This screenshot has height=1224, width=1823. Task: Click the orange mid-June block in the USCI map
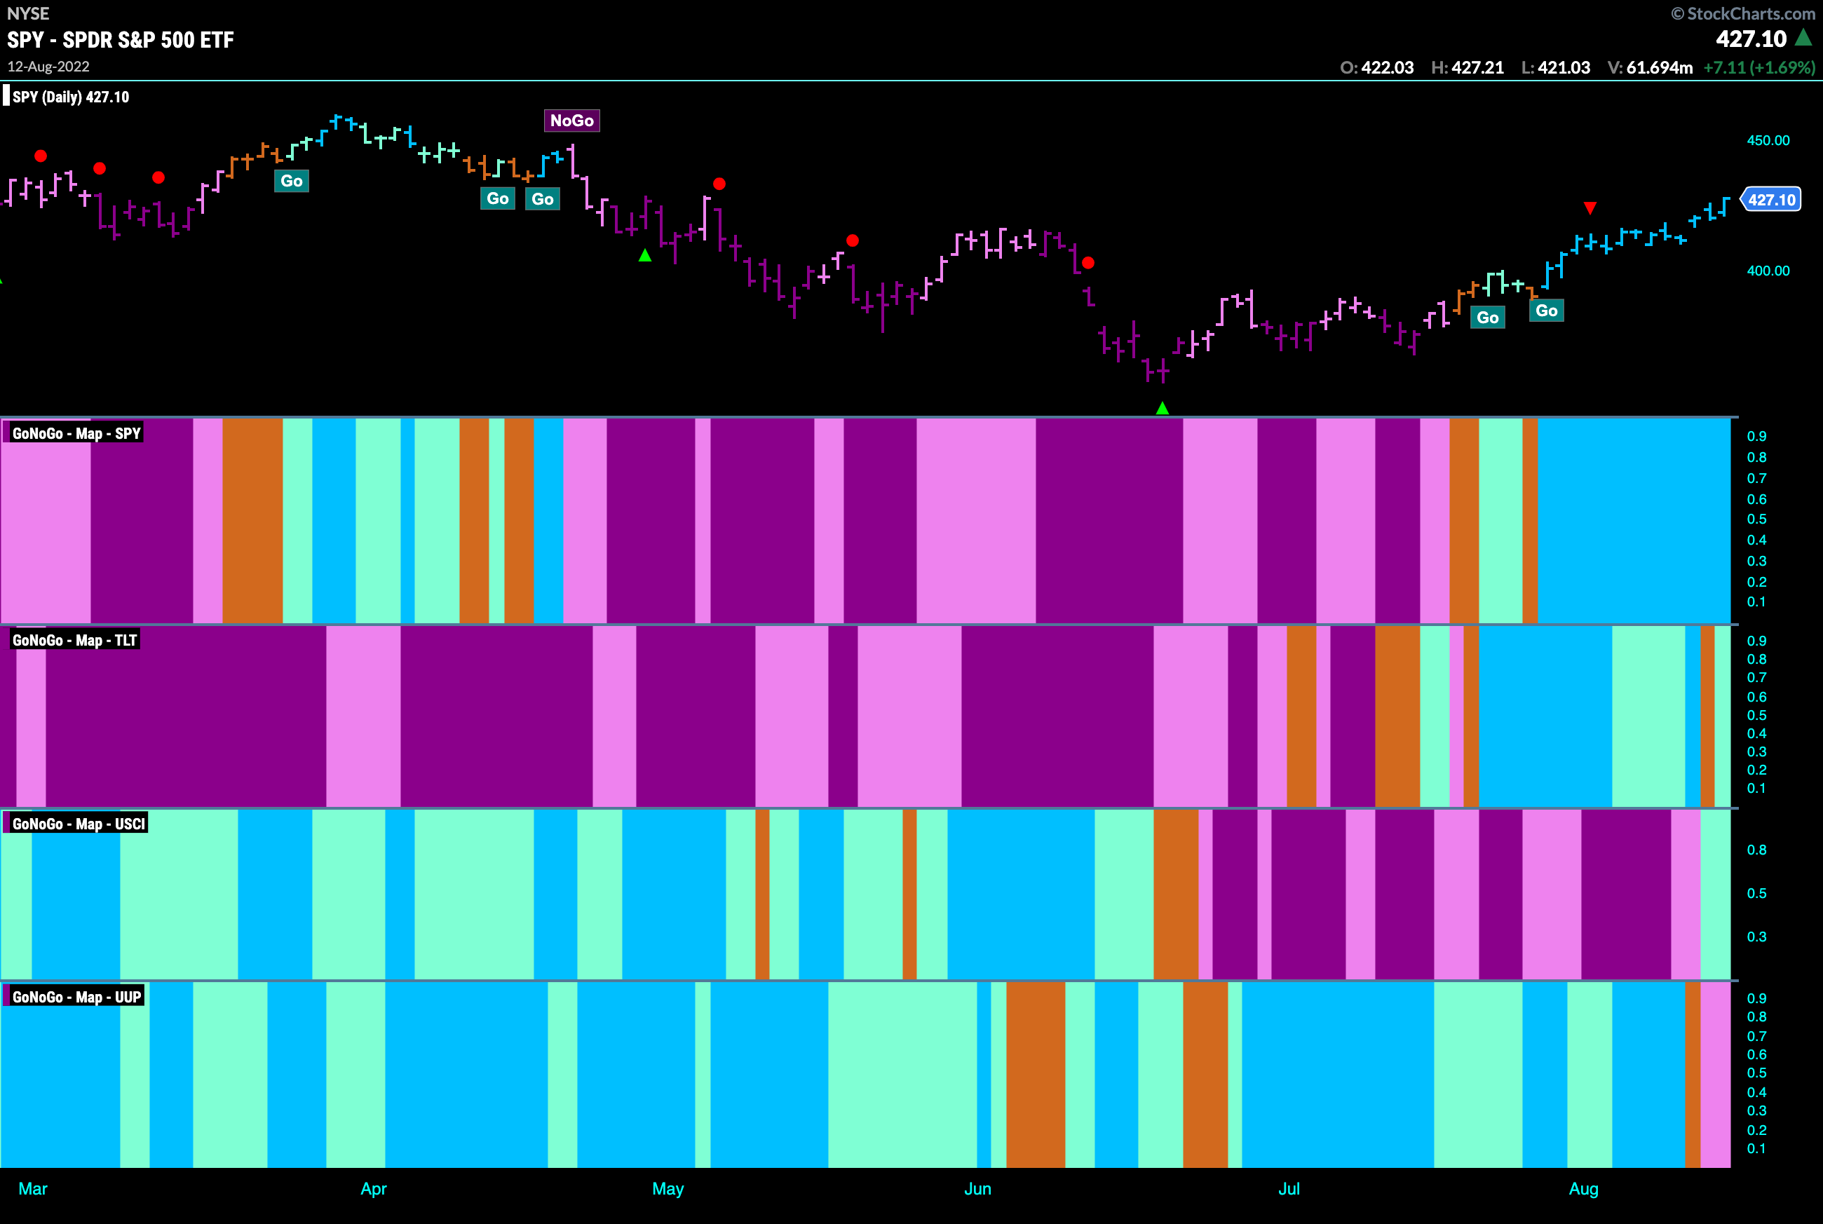[x=1176, y=895]
